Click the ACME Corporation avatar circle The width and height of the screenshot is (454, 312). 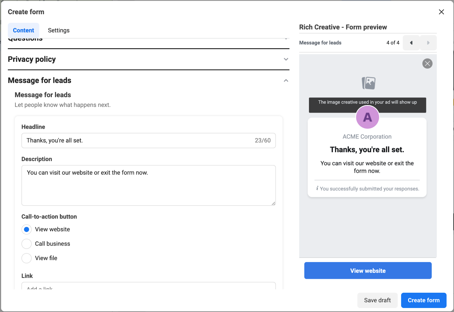(x=367, y=117)
